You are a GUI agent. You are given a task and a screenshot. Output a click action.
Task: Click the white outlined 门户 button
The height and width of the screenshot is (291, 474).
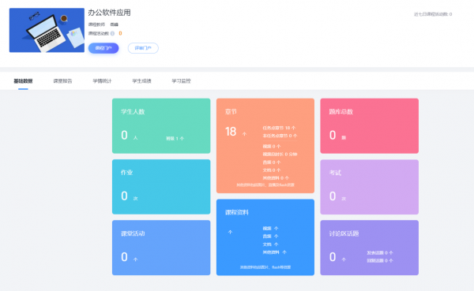(x=143, y=48)
